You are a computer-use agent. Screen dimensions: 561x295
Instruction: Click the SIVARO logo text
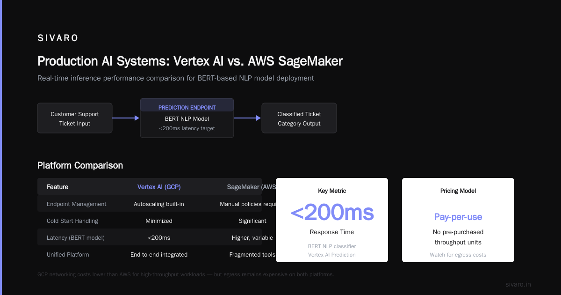(58, 38)
